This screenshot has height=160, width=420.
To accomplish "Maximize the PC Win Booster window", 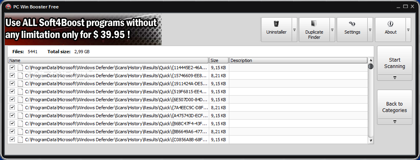I will (x=406, y=6).
